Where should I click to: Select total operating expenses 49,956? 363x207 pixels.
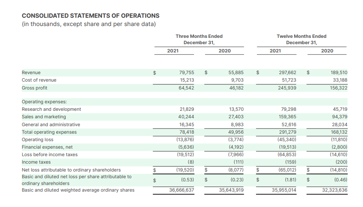point(236,132)
